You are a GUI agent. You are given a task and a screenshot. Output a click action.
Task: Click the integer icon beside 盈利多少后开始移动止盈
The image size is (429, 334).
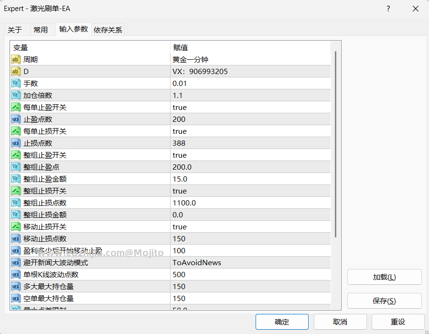(x=16, y=250)
